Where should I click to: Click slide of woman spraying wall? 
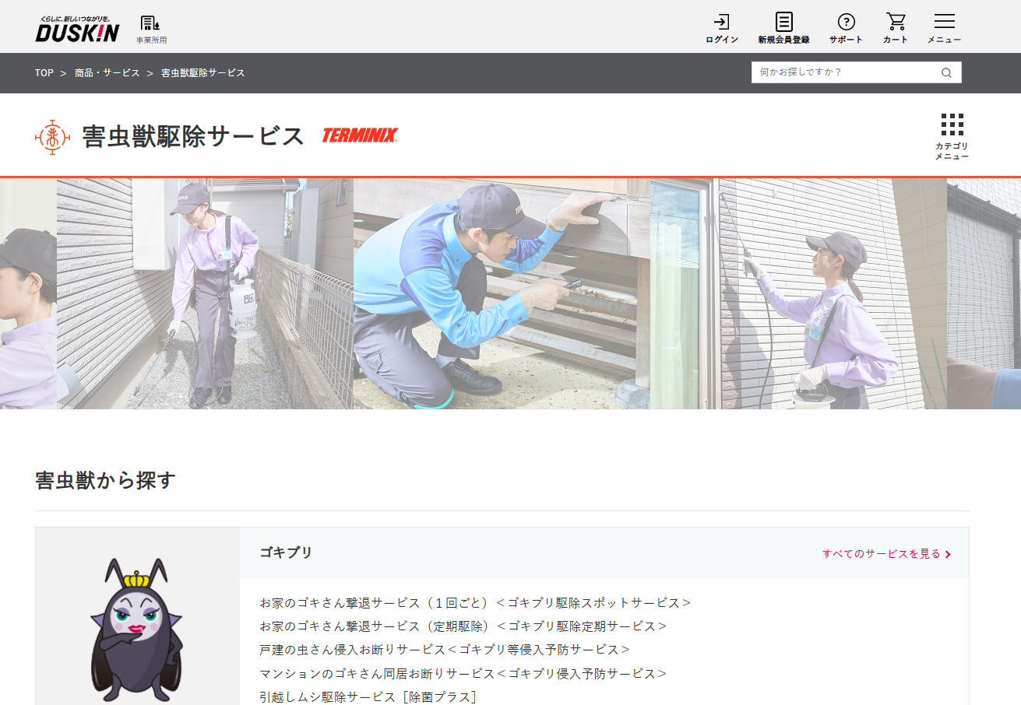[798, 293]
